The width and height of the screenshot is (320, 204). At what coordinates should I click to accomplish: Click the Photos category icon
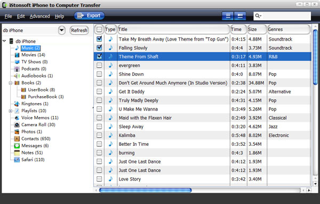[x=17, y=132]
